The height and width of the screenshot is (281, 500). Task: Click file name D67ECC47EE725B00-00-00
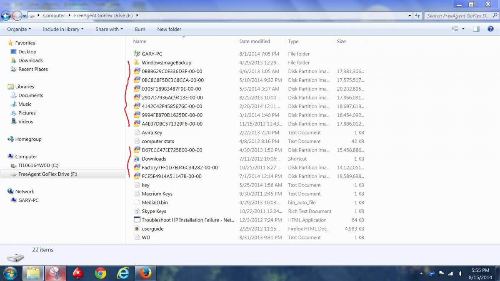point(172,150)
